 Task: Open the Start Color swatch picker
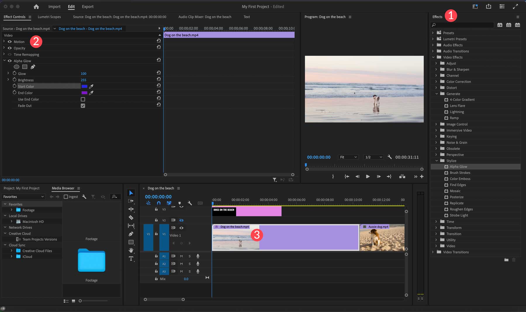click(x=85, y=86)
